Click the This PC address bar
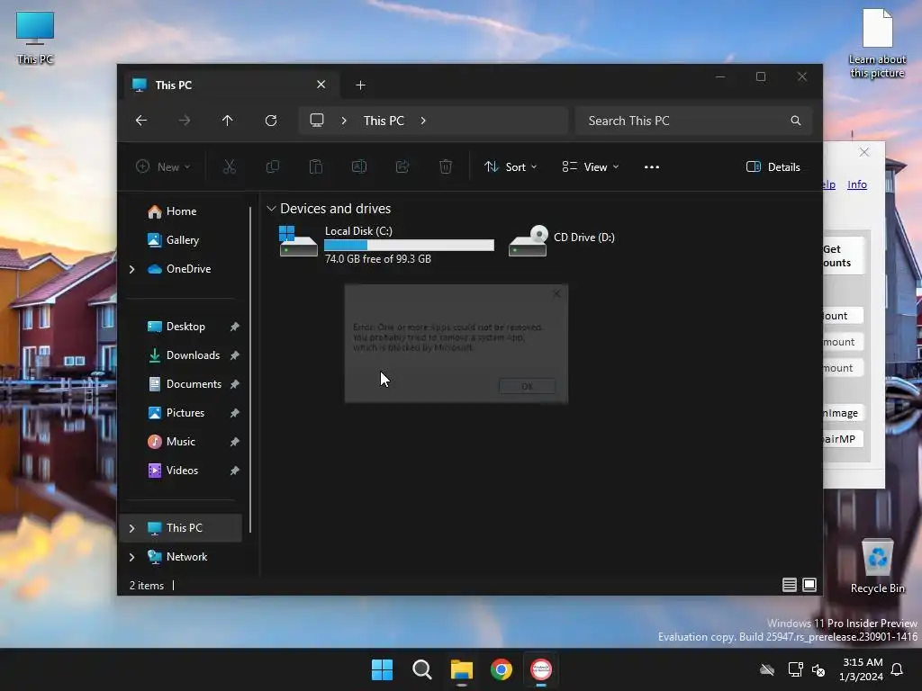 click(x=433, y=121)
